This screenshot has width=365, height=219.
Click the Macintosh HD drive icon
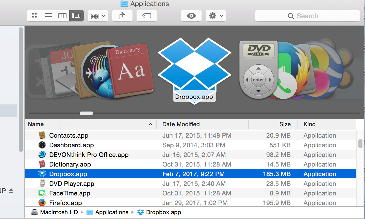click(35, 212)
